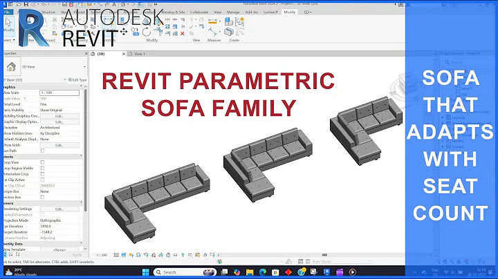
Task: Click the Copy tool icon
Action: click(136, 32)
